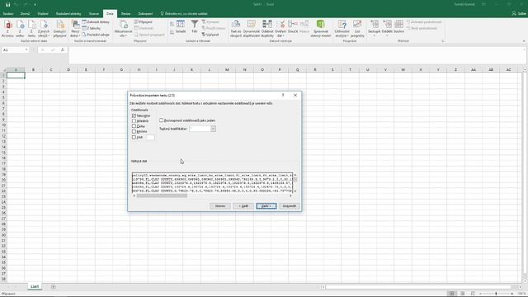Open the Name Box dropdown arrow
The image size is (528, 297).
(26, 49)
